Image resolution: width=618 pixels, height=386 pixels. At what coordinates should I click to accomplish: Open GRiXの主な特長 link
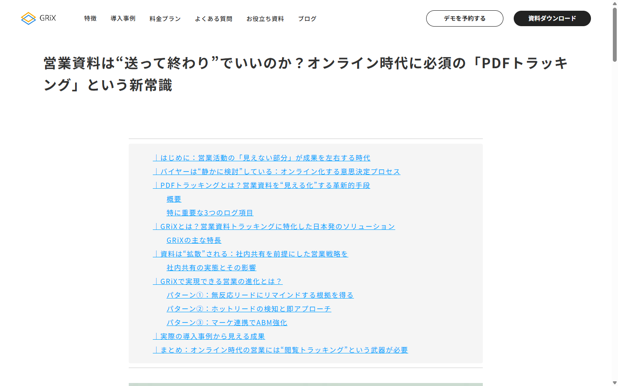tap(194, 240)
